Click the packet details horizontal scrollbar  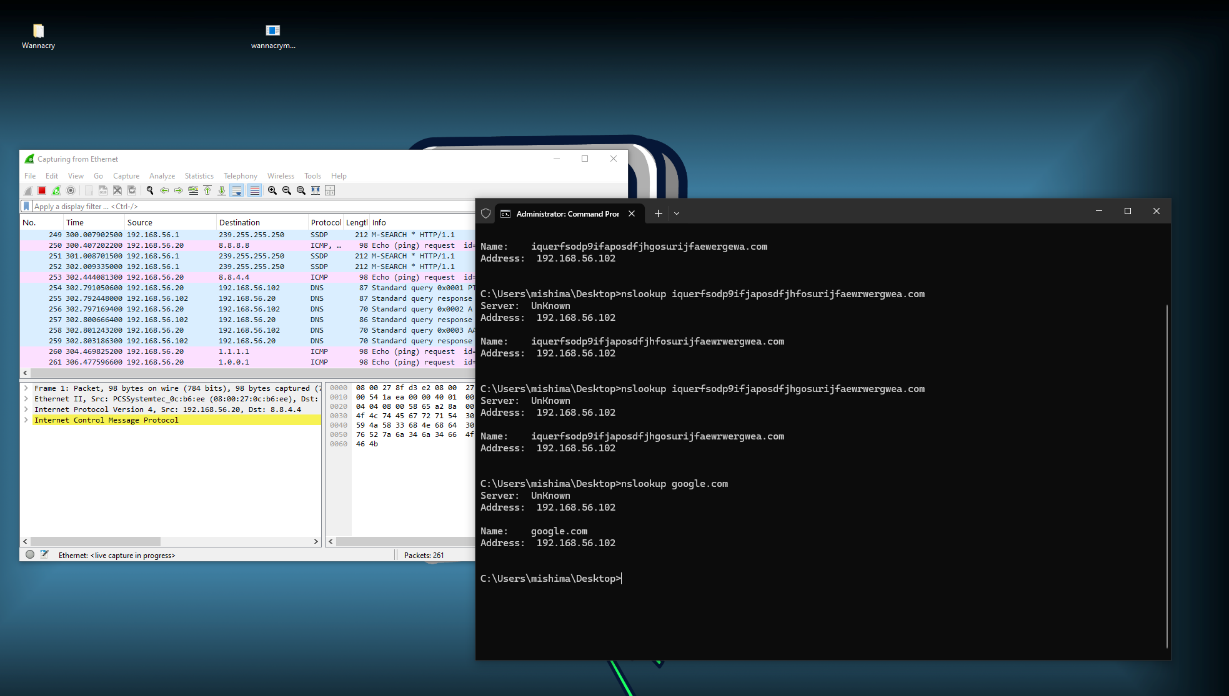click(95, 541)
